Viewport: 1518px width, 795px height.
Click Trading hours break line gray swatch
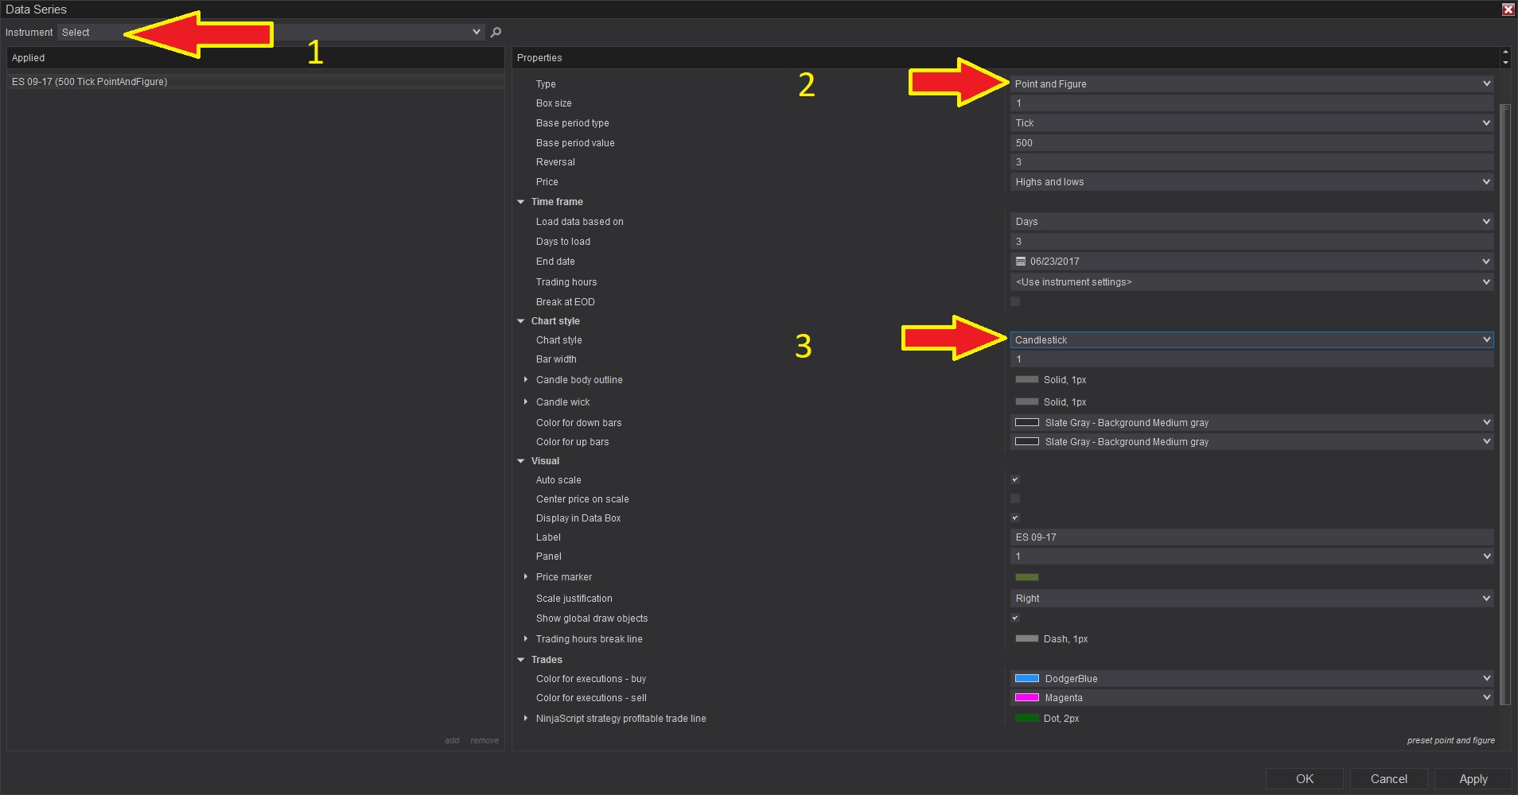[x=1027, y=638]
